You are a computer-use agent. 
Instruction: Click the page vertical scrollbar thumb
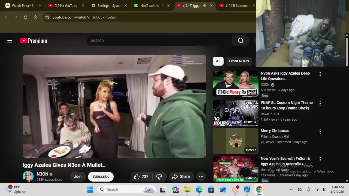(x=347, y=52)
